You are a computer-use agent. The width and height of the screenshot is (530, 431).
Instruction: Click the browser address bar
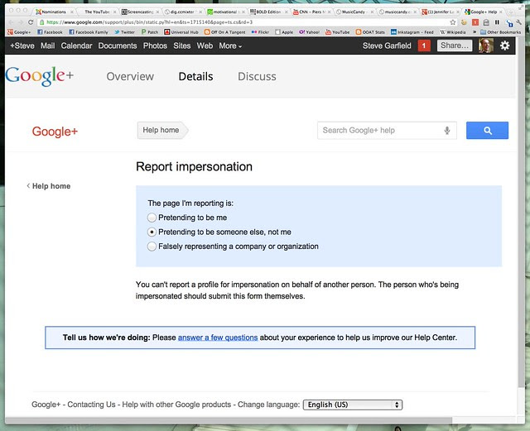[247, 22]
